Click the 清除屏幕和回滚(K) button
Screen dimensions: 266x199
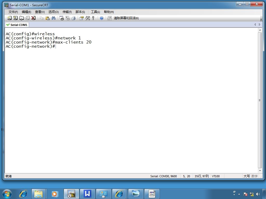coord(126,18)
